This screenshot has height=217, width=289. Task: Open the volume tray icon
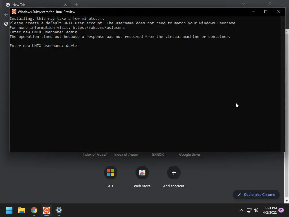(256, 210)
